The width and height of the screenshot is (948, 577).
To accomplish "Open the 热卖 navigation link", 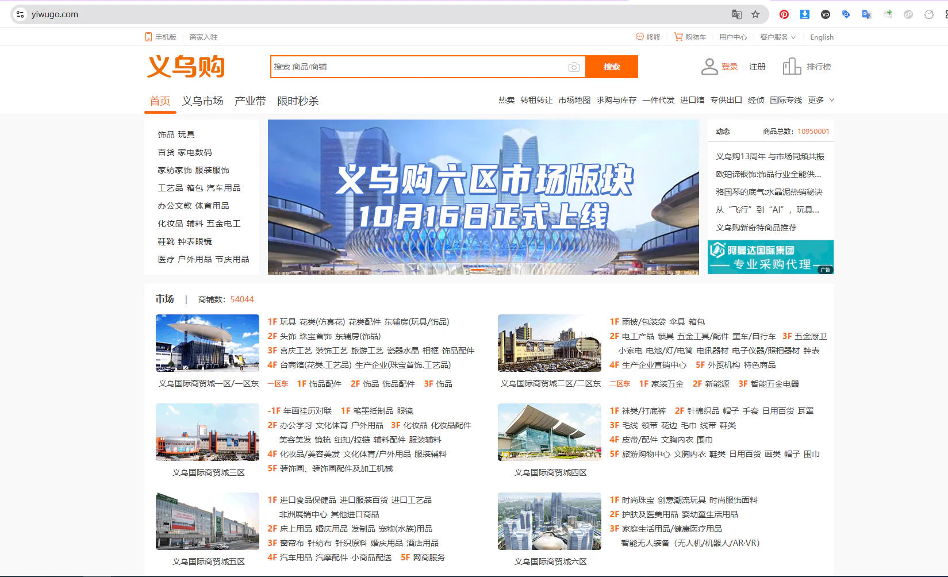I will 506,100.
